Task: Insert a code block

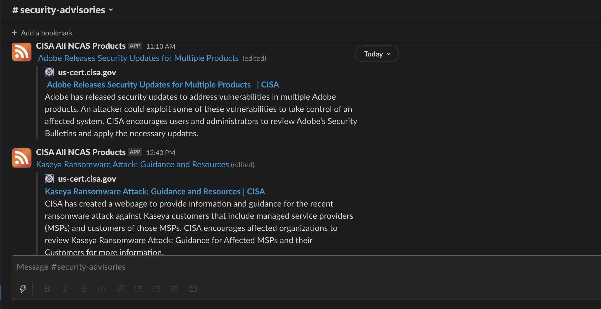Action: click(x=193, y=289)
